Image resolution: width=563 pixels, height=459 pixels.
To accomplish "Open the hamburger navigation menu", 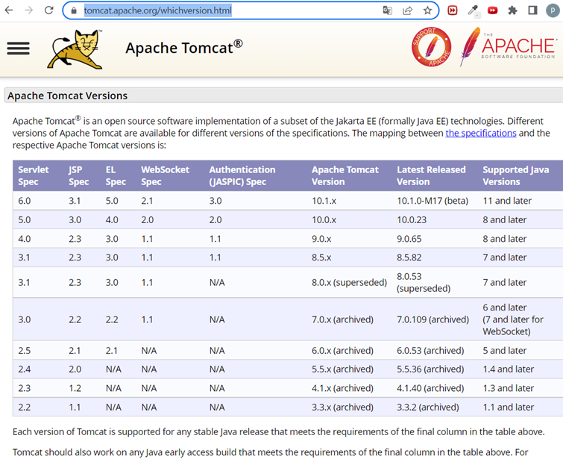I will (19, 49).
